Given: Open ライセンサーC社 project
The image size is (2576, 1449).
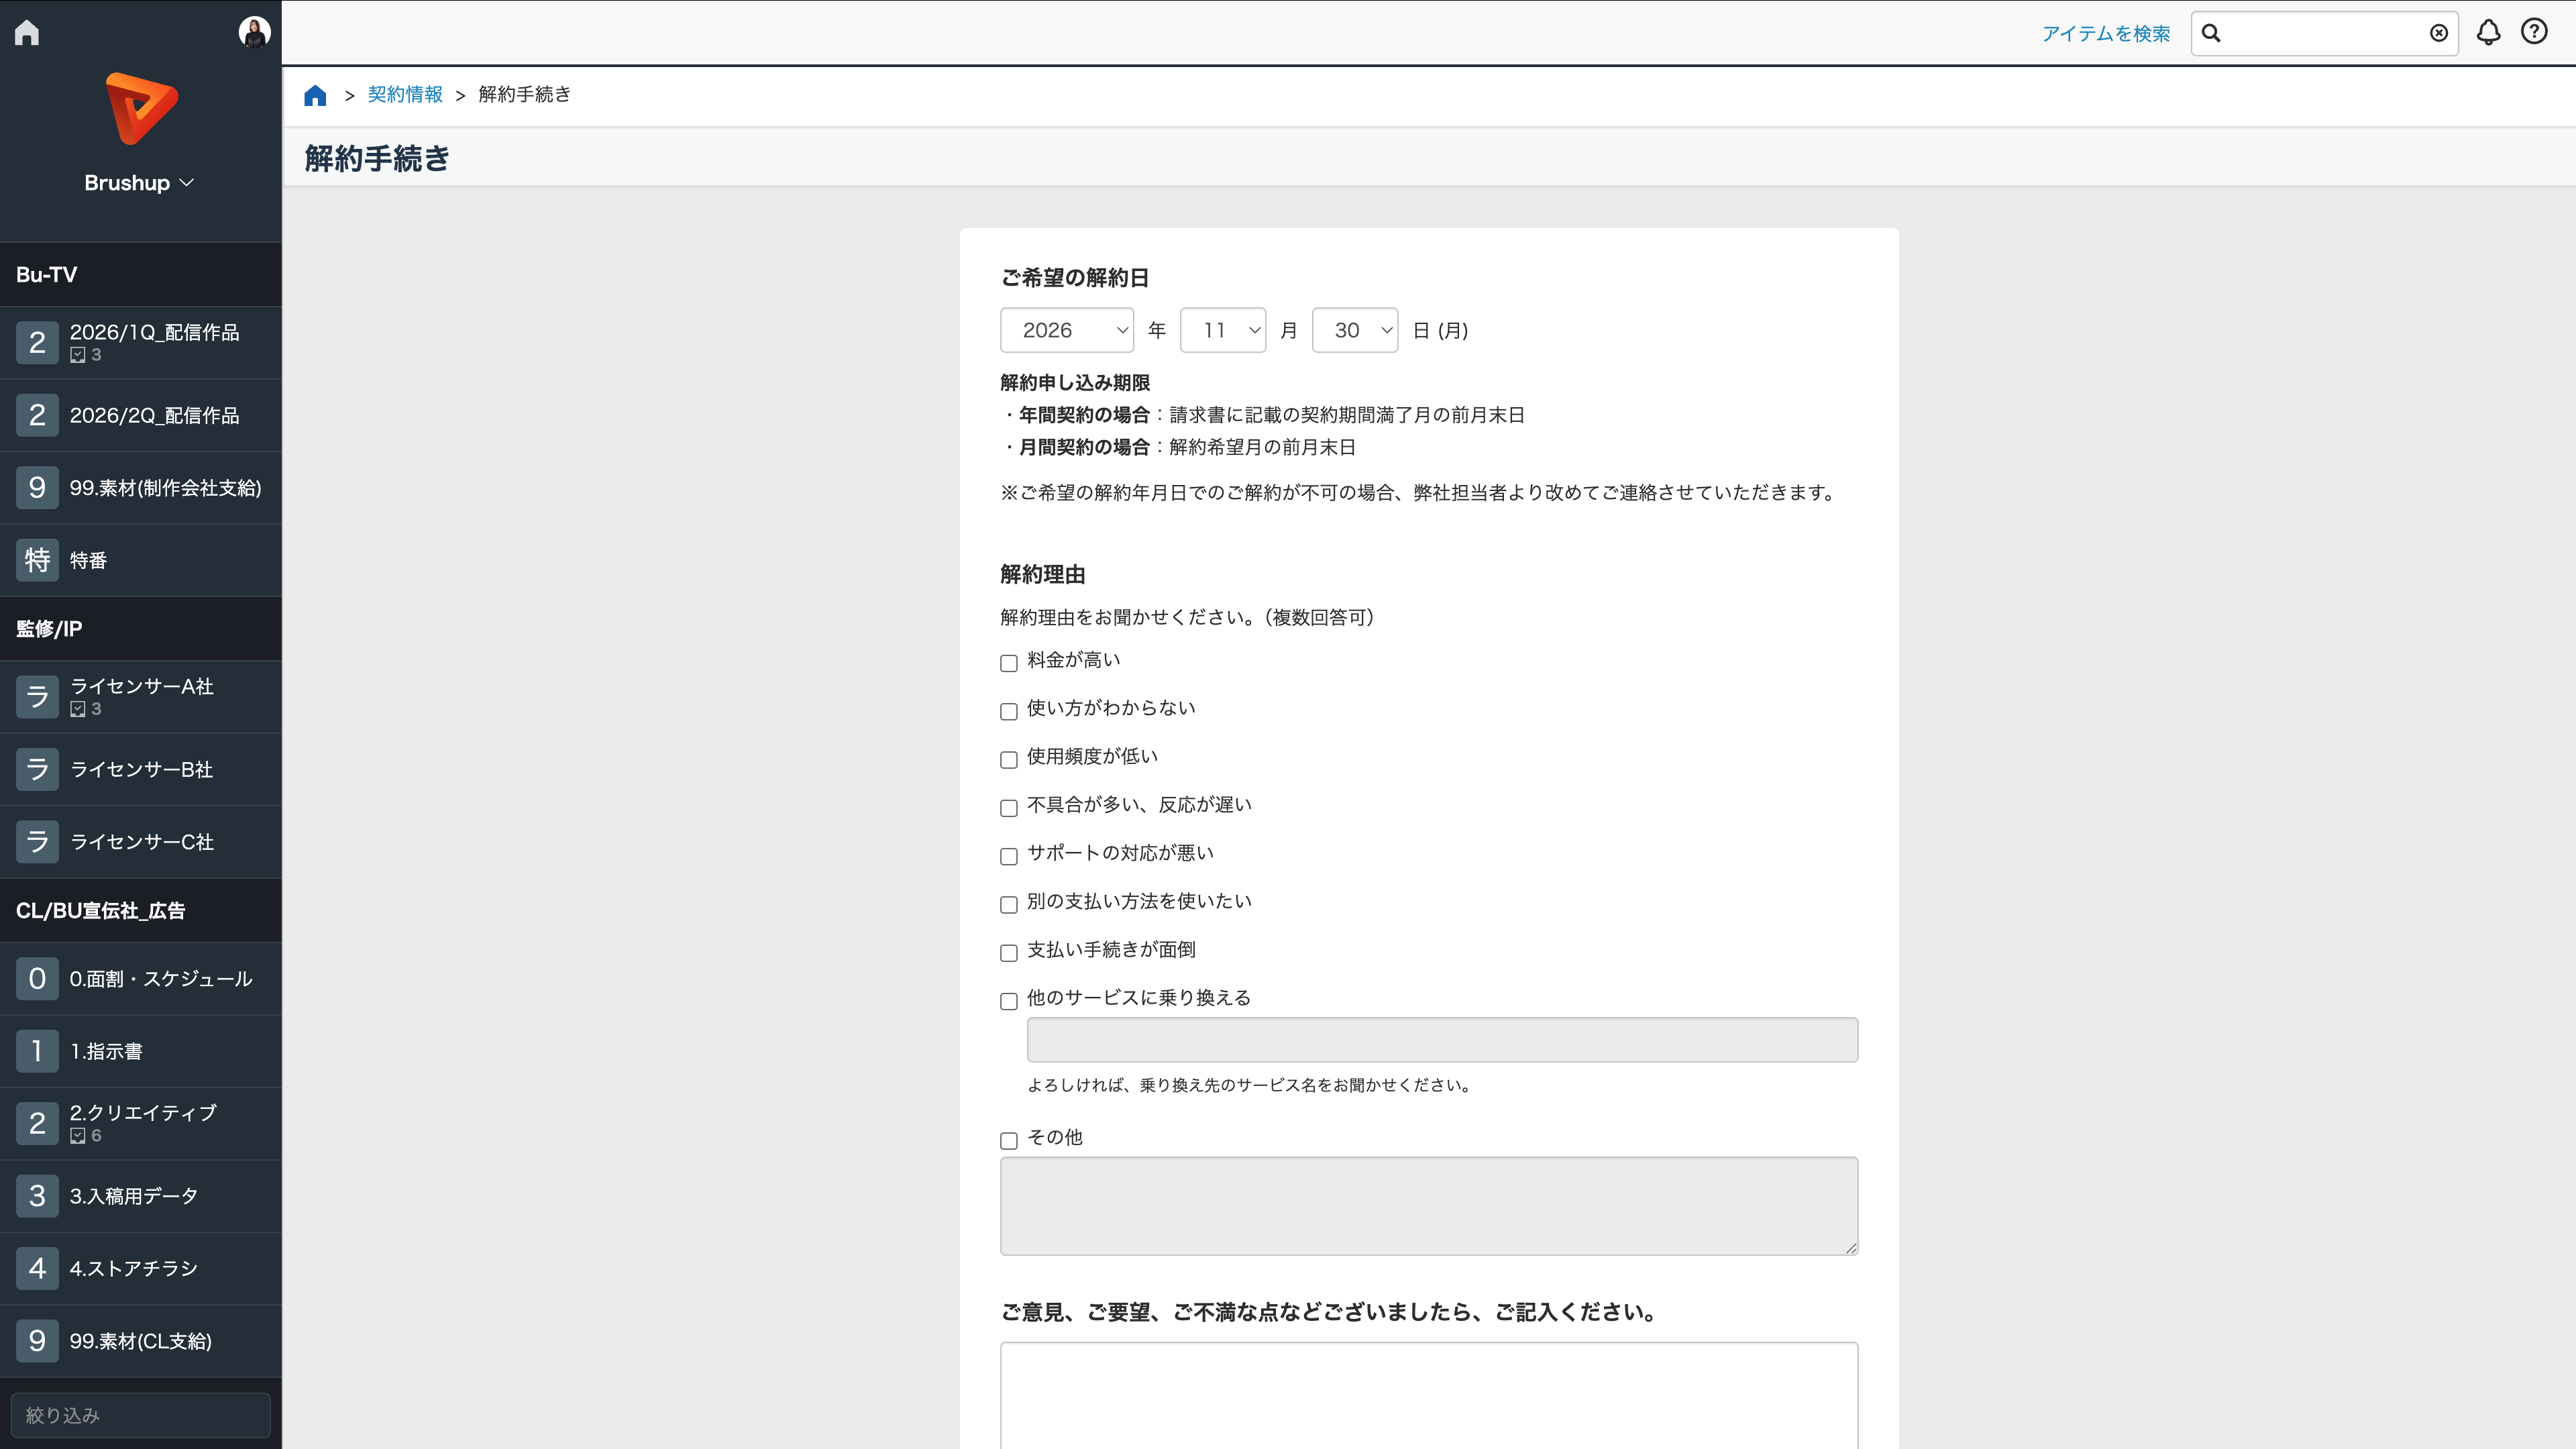Looking at the screenshot, I should pos(141,842).
